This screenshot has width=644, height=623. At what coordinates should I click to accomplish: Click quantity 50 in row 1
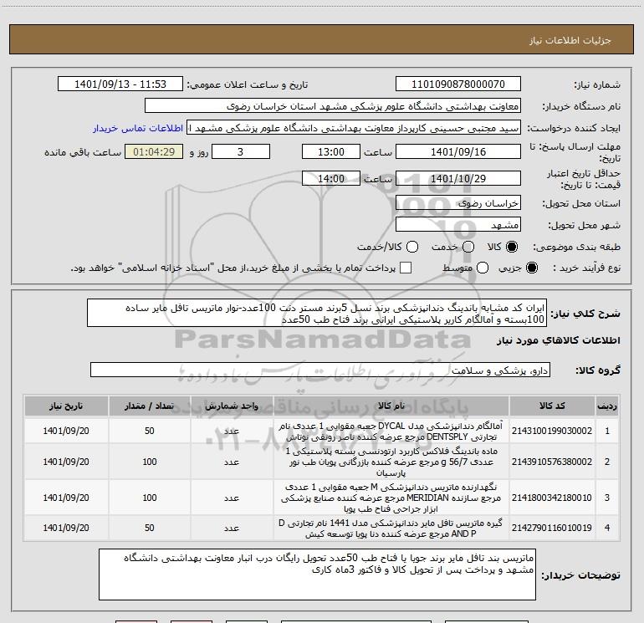(x=150, y=431)
